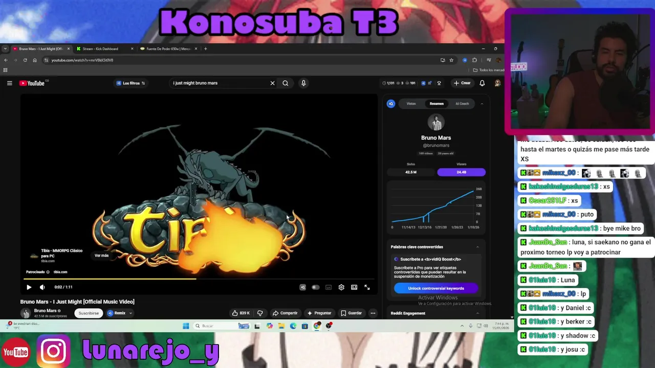This screenshot has width=655, height=368.
Task: Open the account avatar menu
Action: 497,83
